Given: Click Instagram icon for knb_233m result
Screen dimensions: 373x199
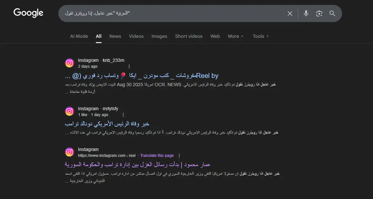Looking at the screenshot, I should pos(70,63).
